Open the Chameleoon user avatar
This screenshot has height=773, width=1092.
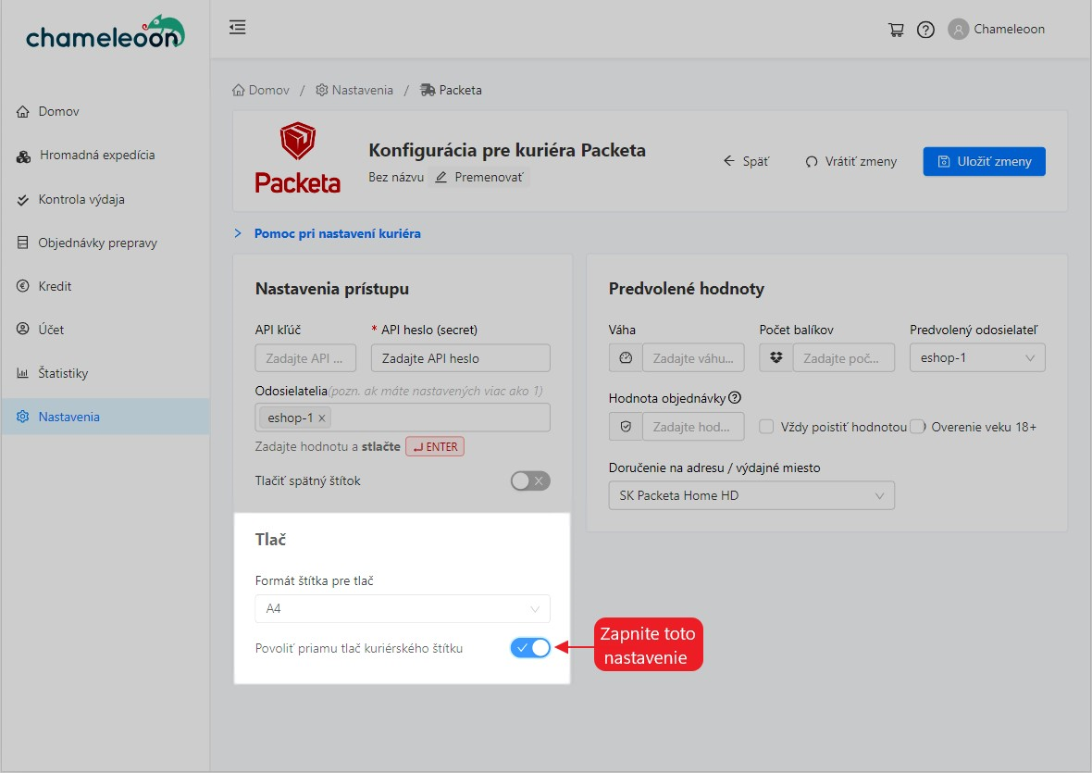click(x=958, y=30)
